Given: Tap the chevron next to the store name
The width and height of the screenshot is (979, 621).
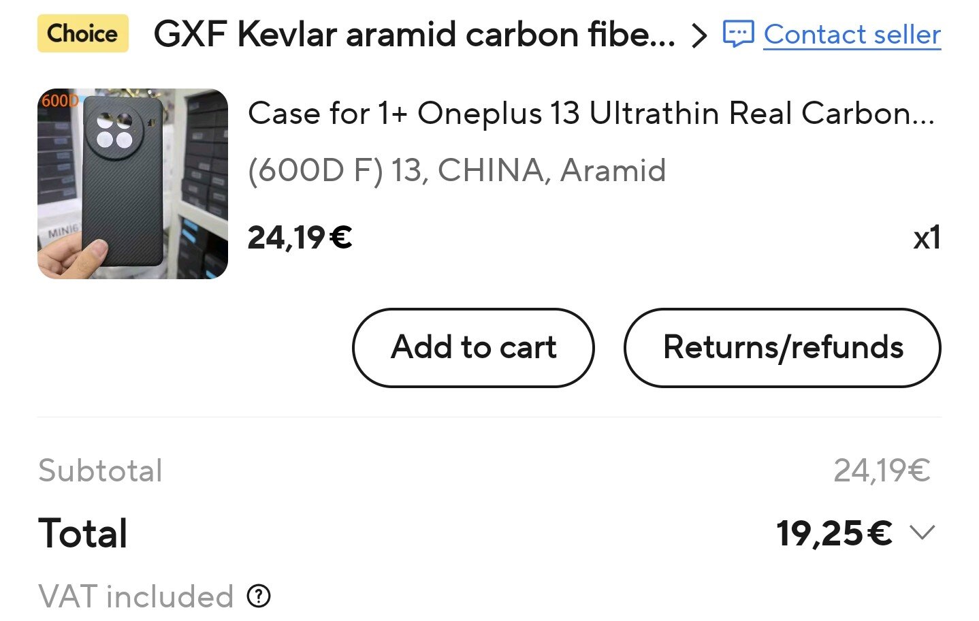Looking at the screenshot, I should [x=699, y=35].
